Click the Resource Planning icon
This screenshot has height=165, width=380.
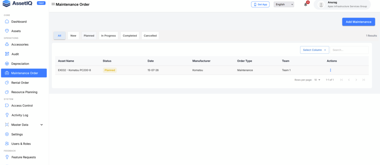(7, 92)
